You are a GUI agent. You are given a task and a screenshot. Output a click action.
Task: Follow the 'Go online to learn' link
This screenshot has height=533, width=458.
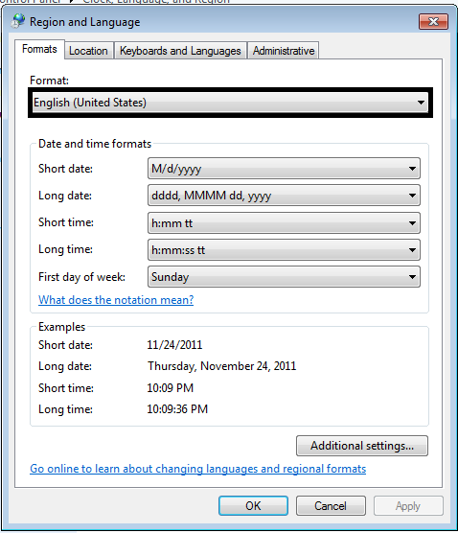tap(197, 469)
